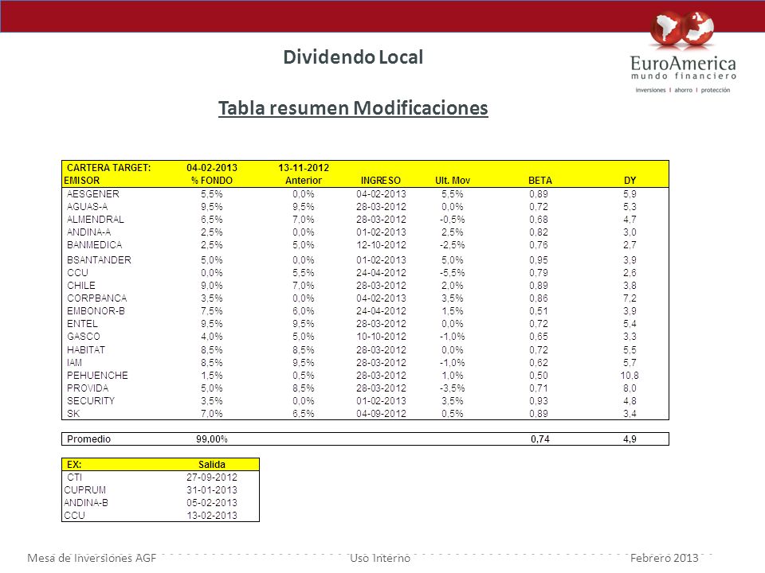Select 'CCU' in the main portfolio table
The width and height of the screenshot is (765, 573).
click(x=77, y=272)
